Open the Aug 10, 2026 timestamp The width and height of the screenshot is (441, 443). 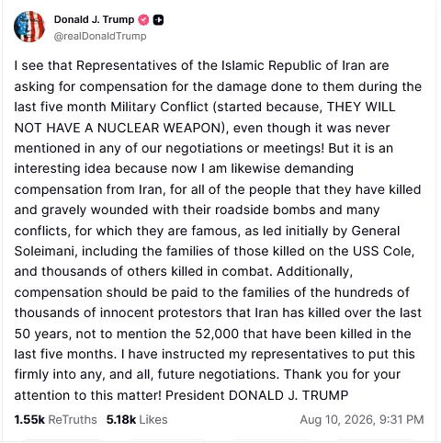coord(338,420)
